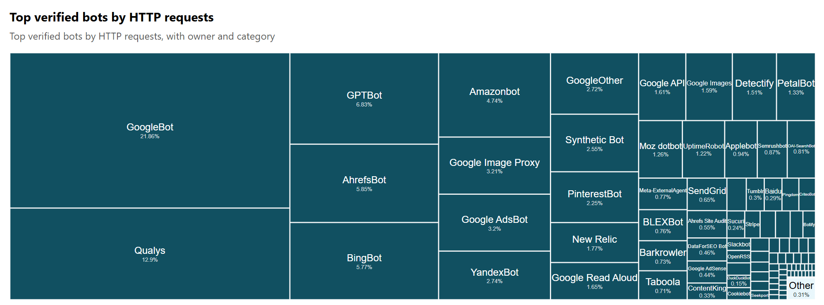Select the light-colored Other tile
The height and width of the screenshot is (305, 824).
tap(801, 288)
